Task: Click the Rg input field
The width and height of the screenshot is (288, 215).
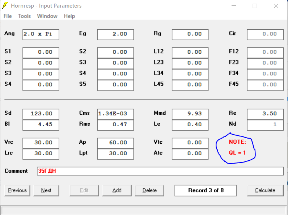Action: [x=190, y=34]
